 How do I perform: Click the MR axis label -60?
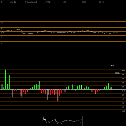[123, 103]
